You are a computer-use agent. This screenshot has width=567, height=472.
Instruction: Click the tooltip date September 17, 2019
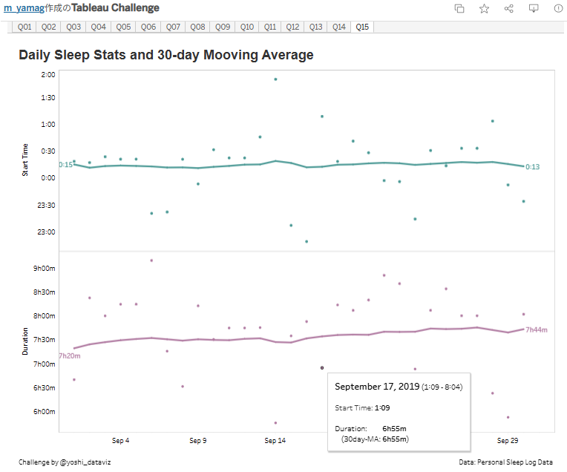[x=377, y=386]
